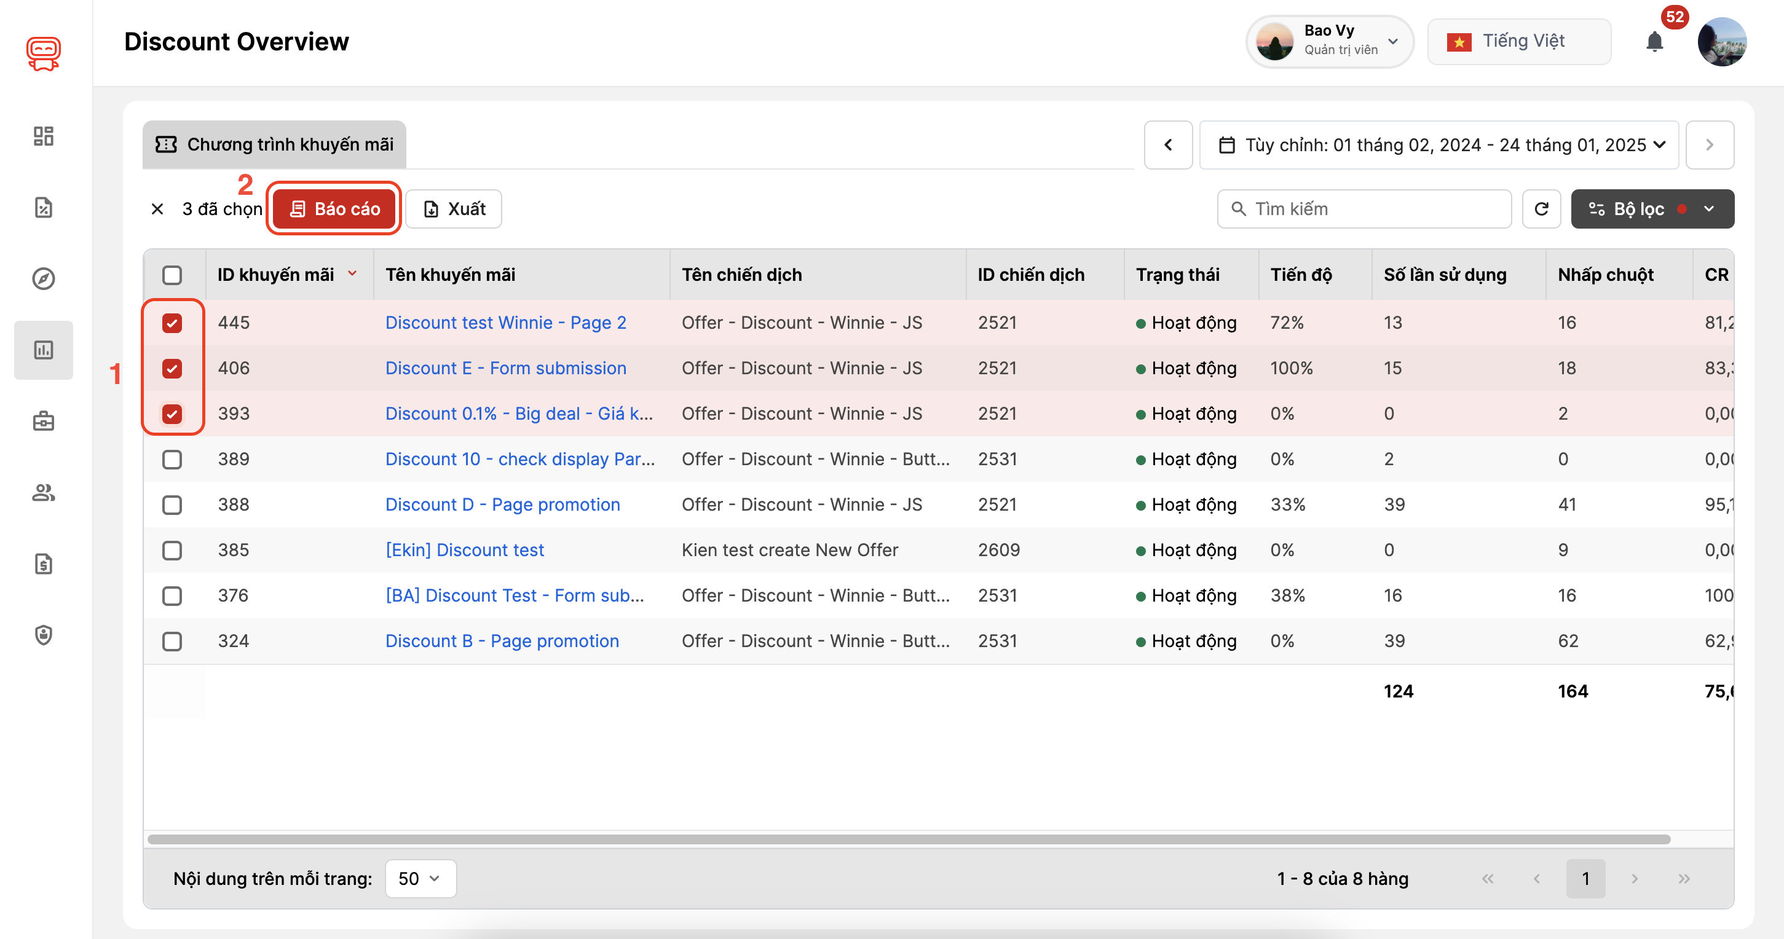Screen dimensions: 1784x939
Task: Clear selection with the X icon
Action: point(157,209)
